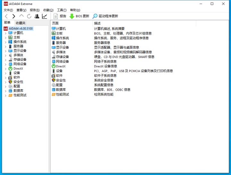Select AIDA64 v6.00.5100 root tree node
The width and height of the screenshot is (231, 175).
[21, 29]
